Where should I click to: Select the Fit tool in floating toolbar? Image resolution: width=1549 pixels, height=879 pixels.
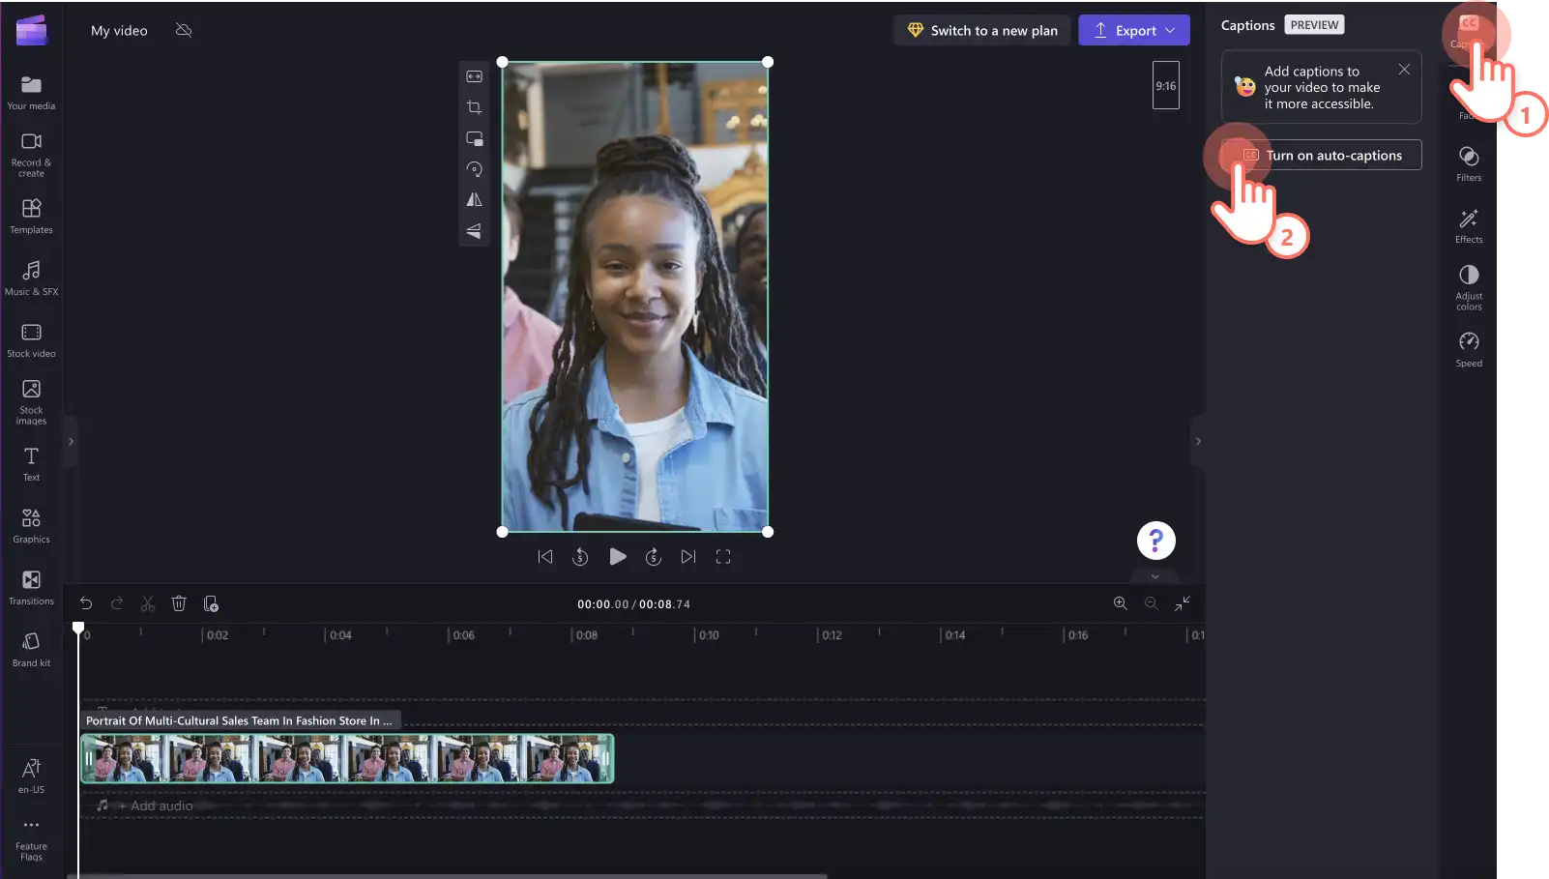click(x=474, y=76)
